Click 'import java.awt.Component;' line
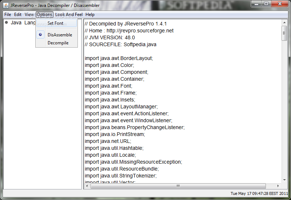The image size is (291, 200). [x=116, y=72]
